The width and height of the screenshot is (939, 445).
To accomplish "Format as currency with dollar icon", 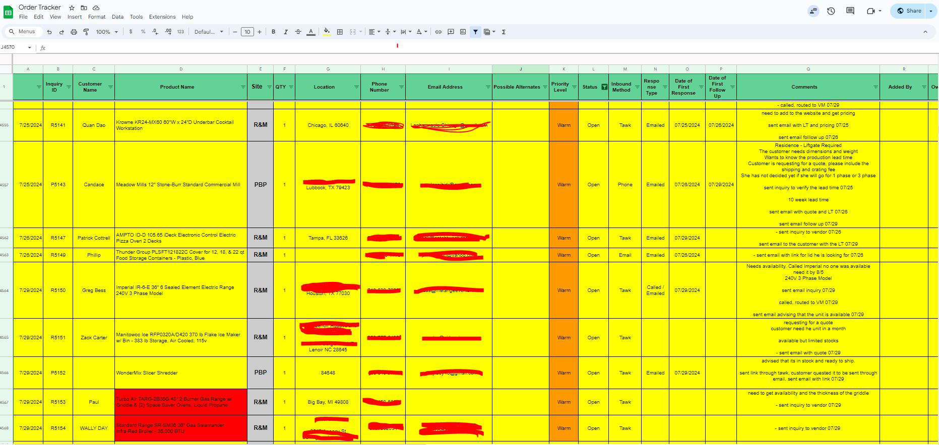I will click(x=131, y=32).
